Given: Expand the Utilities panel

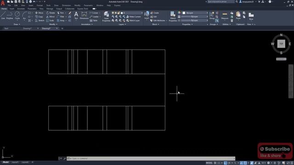Looking at the screenshot, I should point(226,24).
